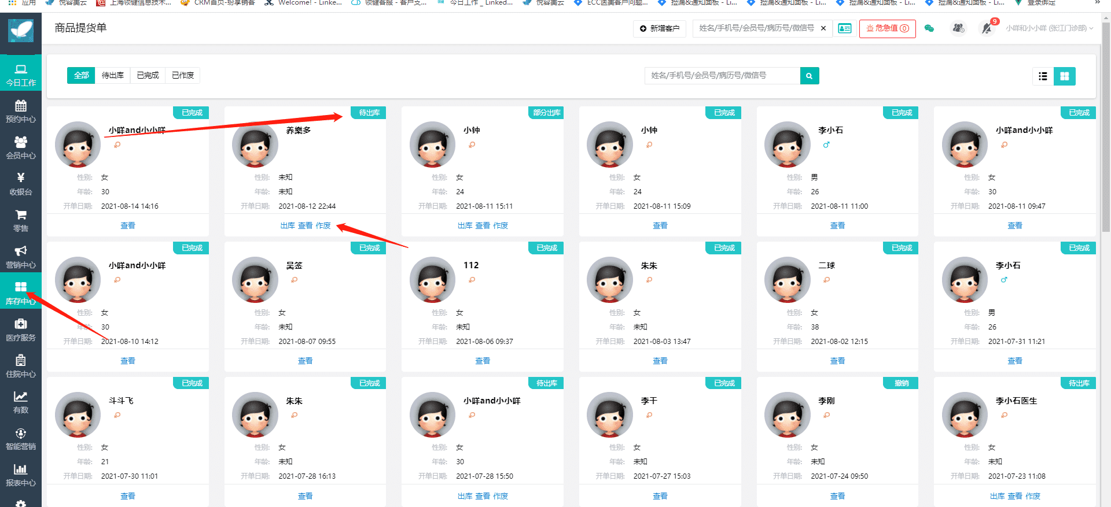Click 新增客户 to add customer
This screenshot has width=1111, height=507.
pyautogui.click(x=660, y=28)
